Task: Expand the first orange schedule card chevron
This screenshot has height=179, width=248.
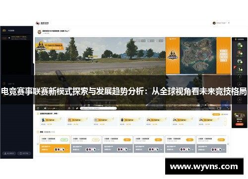Action: tap(67, 149)
